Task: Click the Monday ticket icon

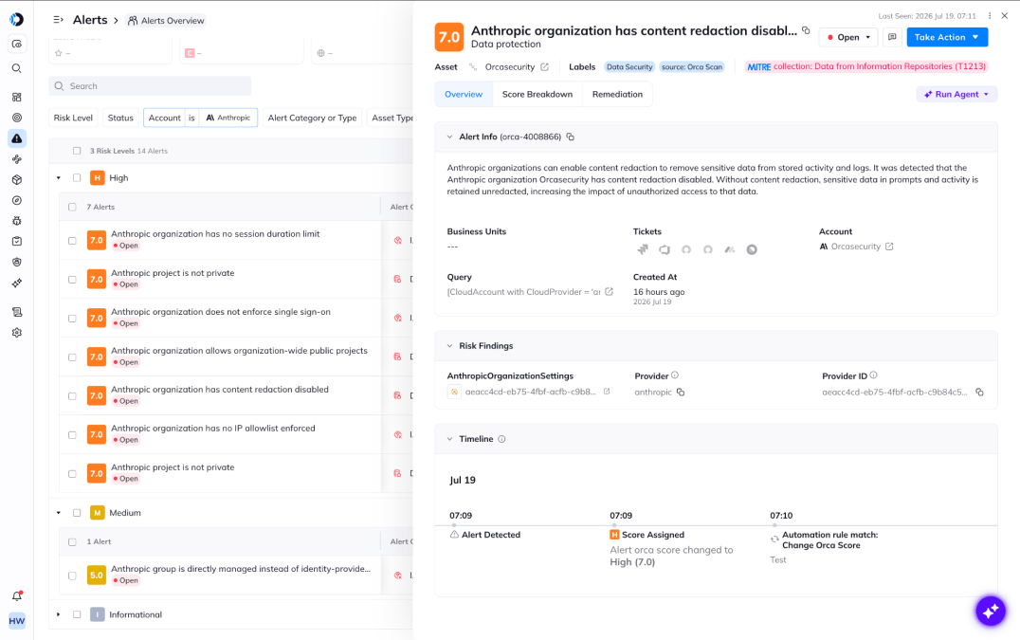Action: pyautogui.click(x=730, y=249)
